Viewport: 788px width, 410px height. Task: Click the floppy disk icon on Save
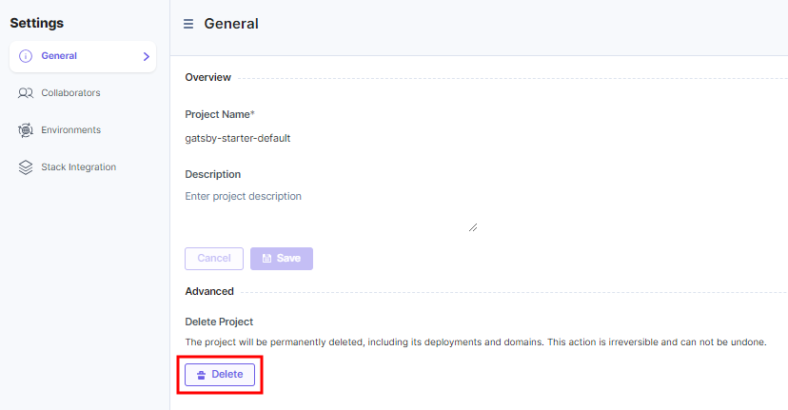(x=266, y=258)
